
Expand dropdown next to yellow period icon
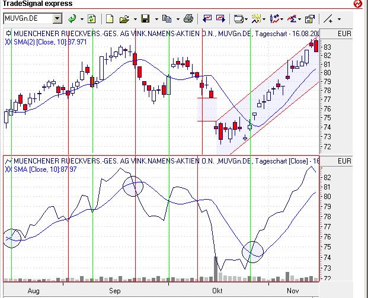[264, 19]
